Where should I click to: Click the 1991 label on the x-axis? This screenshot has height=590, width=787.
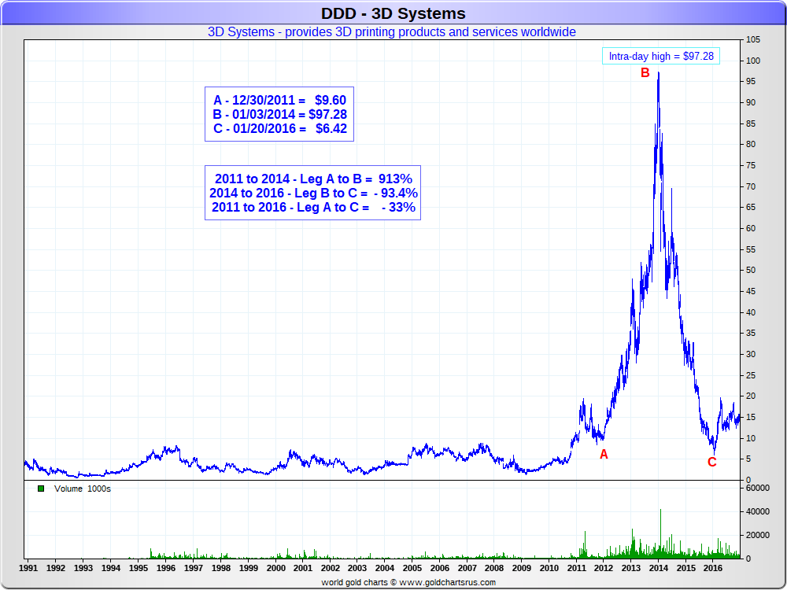click(28, 568)
